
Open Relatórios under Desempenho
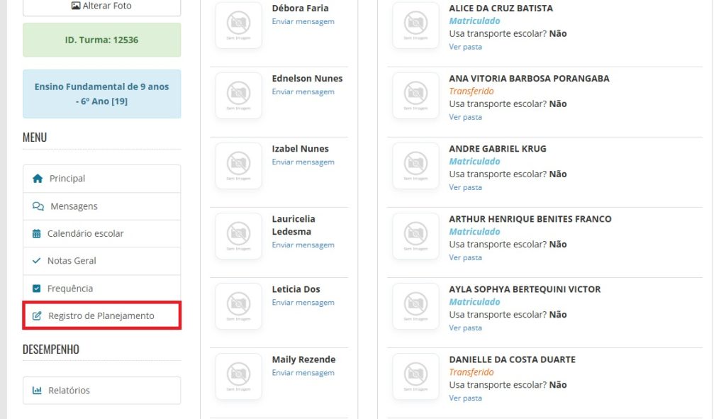click(101, 391)
